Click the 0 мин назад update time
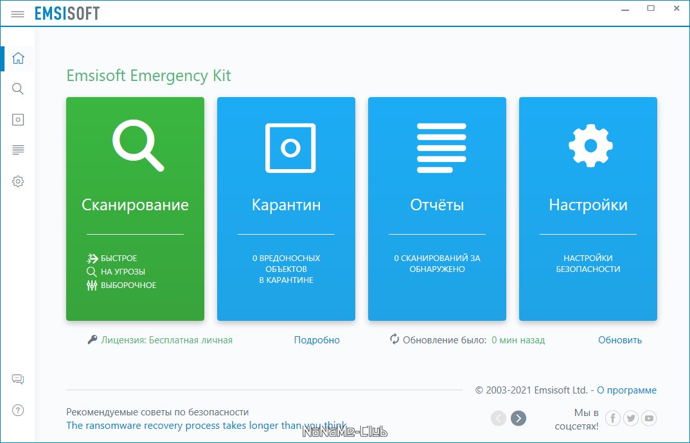 518,340
